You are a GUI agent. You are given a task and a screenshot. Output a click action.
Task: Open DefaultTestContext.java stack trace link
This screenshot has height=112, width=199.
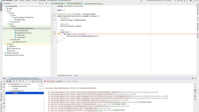(x=125, y=94)
